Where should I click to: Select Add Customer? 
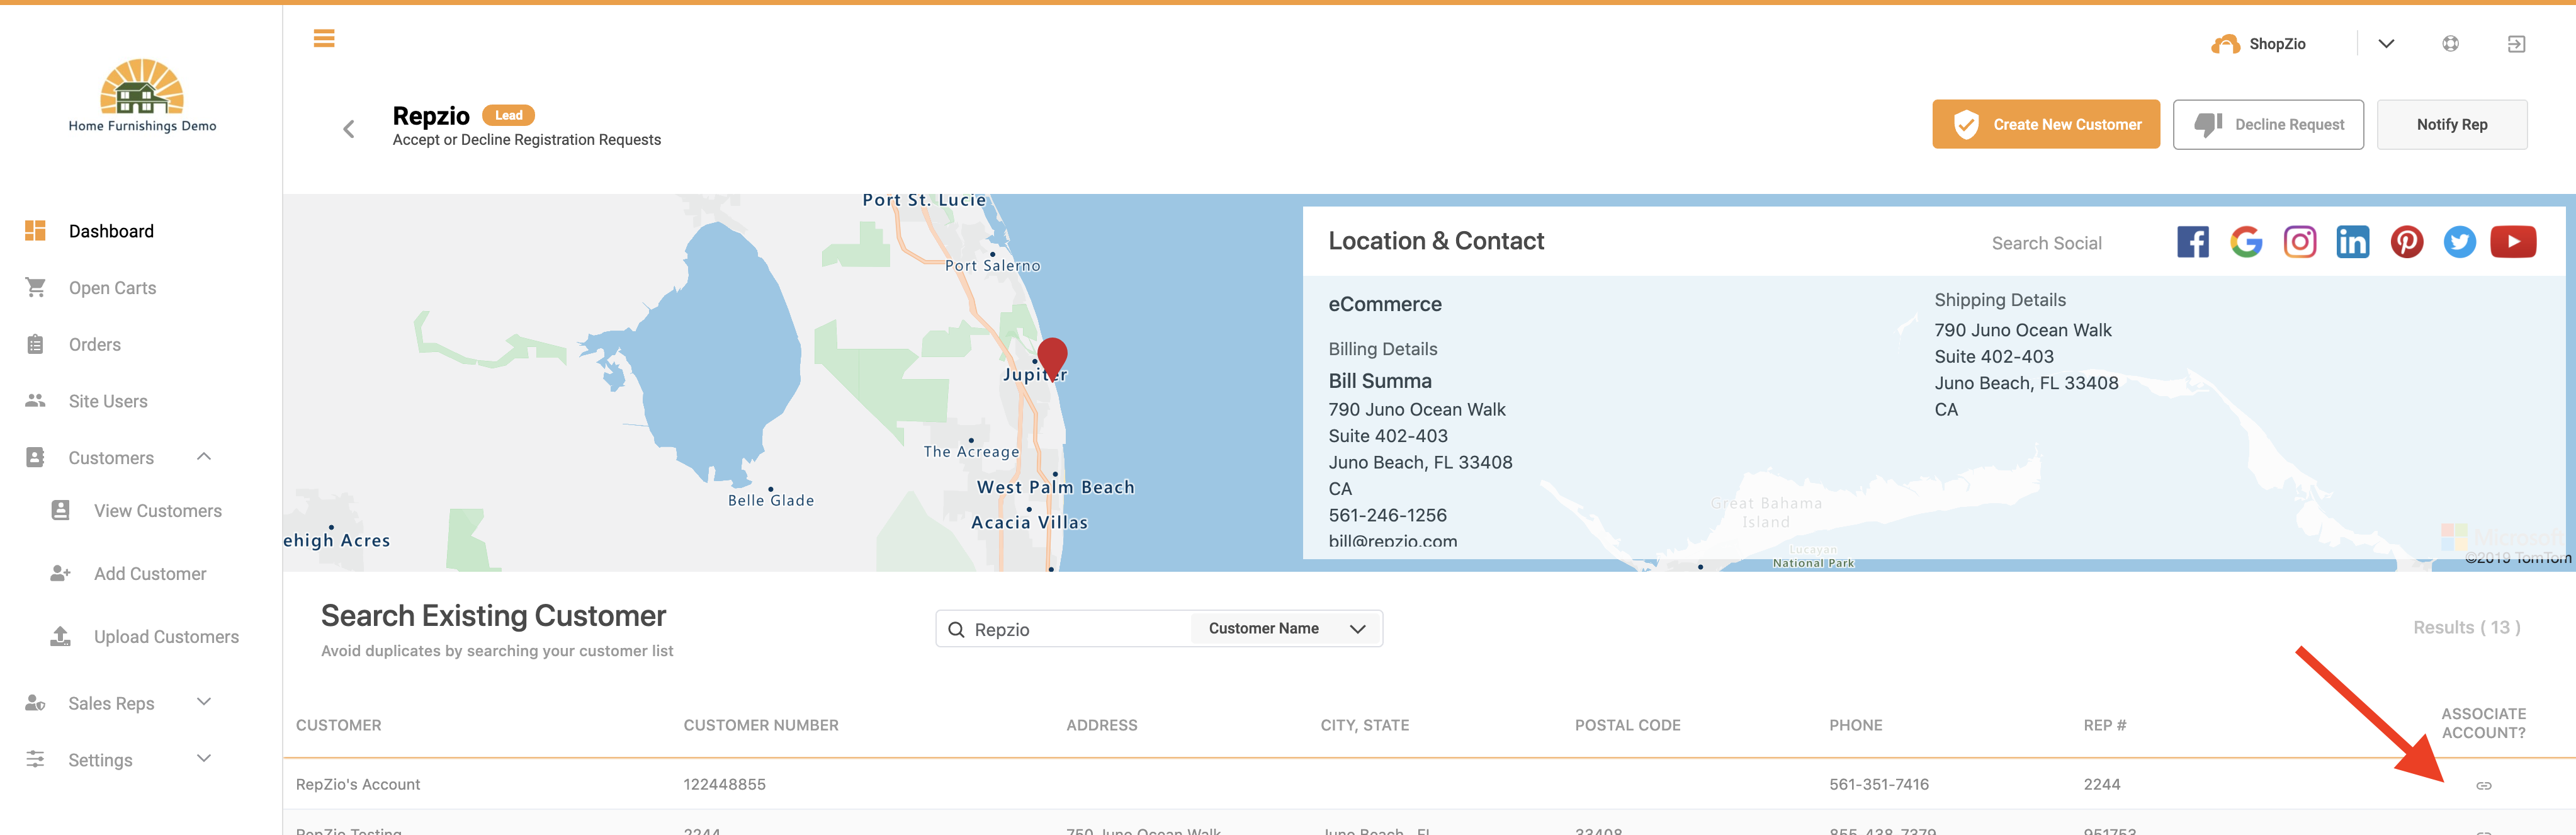pyautogui.click(x=150, y=574)
